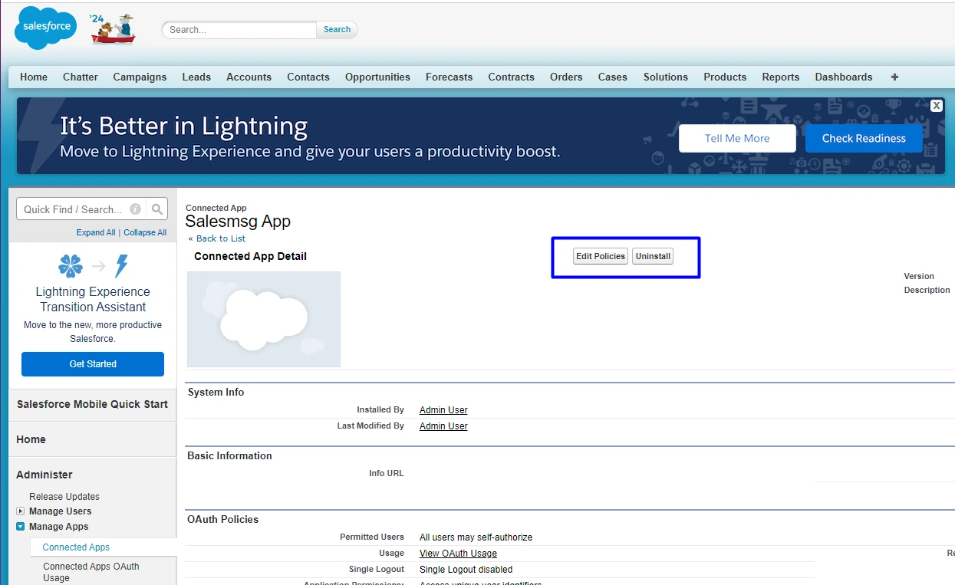
Task: Click Back to List link
Action: click(x=221, y=238)
